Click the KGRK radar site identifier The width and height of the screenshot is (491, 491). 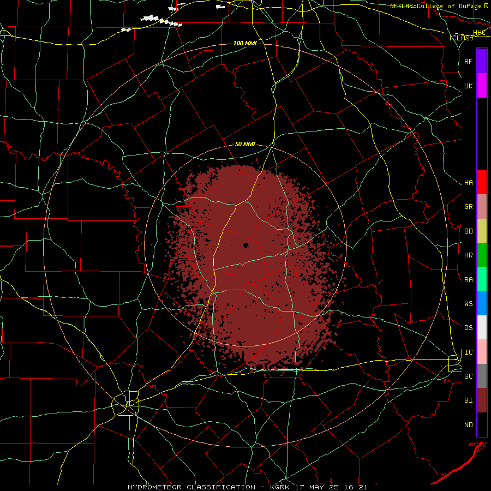click(x=280, y=487)
